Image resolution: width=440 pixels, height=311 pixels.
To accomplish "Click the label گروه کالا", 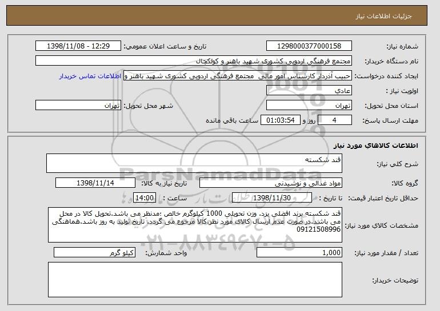I will tap(405, 184).
